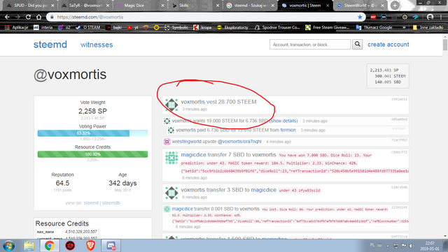The image size is (448, 252).
Task: Focus the Account, transaction, or block field
Action: (310, 45)
